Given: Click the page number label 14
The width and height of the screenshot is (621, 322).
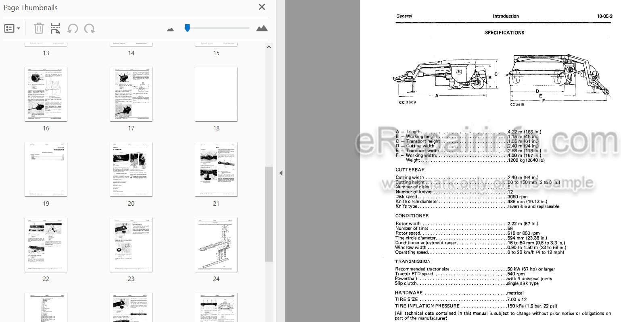Looking at the screenshot, I should 131,53.
